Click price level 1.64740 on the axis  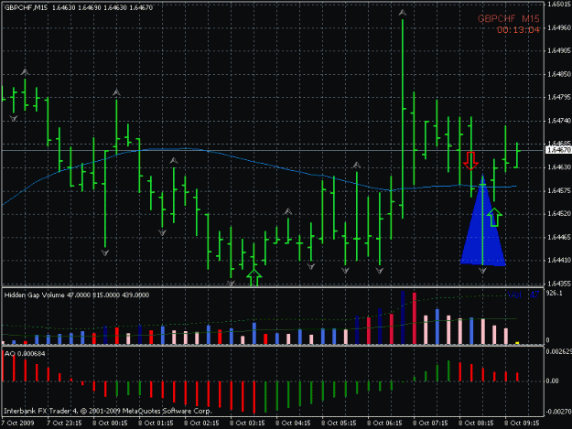click(x=559, y=121)
